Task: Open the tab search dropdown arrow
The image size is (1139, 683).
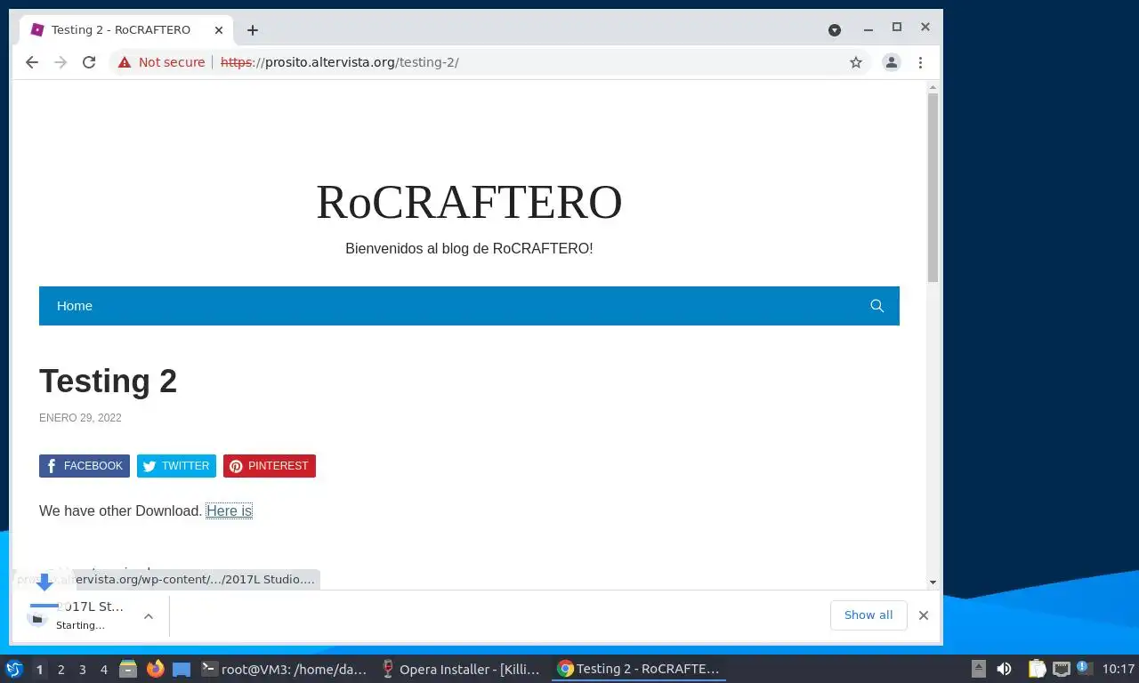Action: tap(835, 30)
